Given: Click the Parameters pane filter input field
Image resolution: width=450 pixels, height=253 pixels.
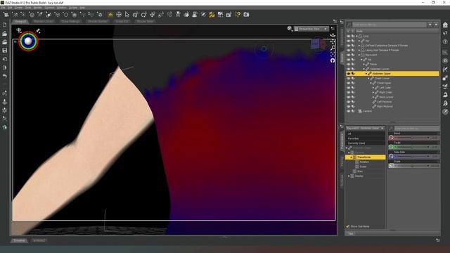Looking at the screenshot, I should pos(416,128).
